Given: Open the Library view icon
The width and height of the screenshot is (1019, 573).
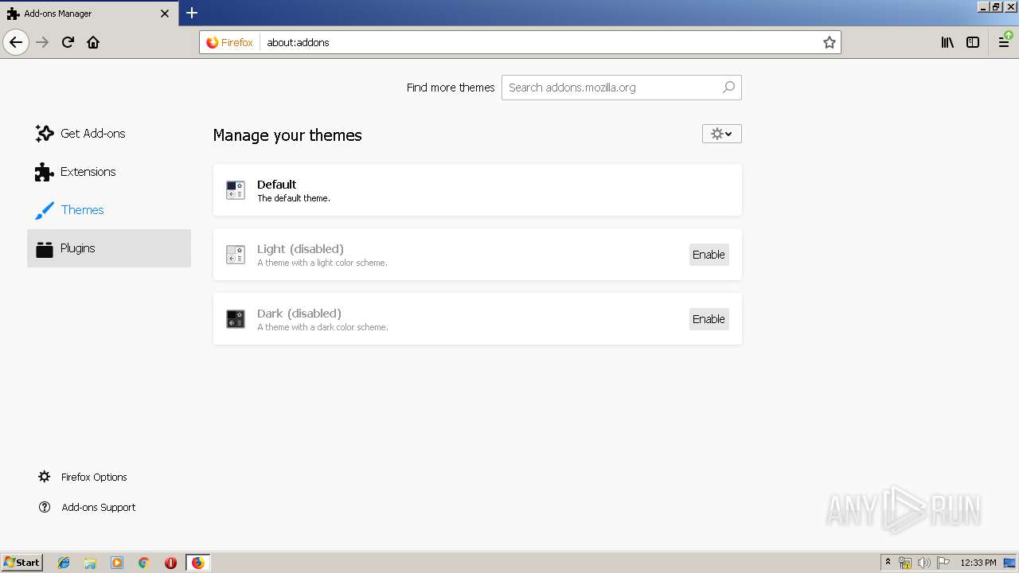Looking at the screenshot, I should (947, 42).
